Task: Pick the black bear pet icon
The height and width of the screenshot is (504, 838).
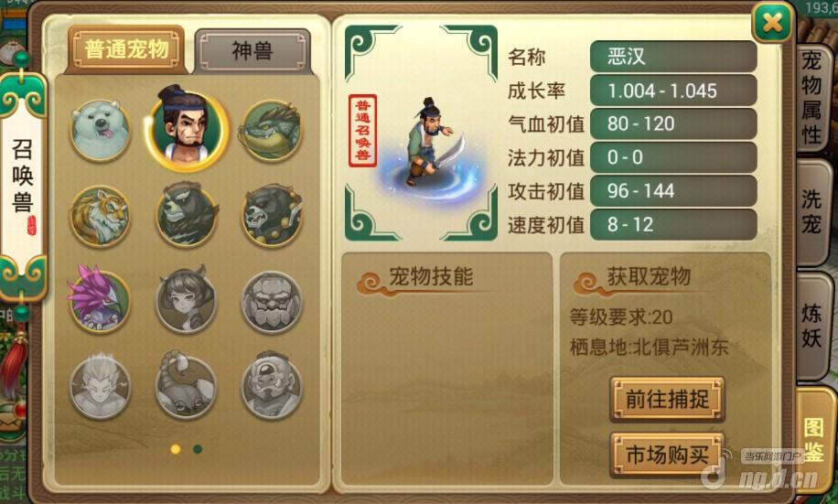Action: coord(186,215)
